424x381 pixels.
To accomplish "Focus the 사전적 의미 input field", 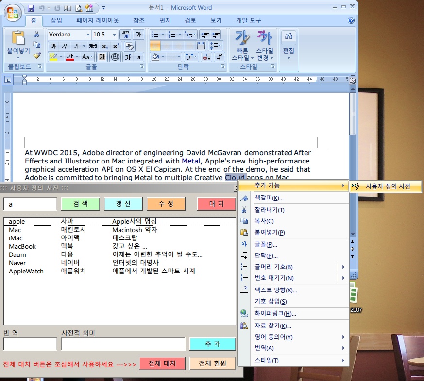I will point(123,344).
